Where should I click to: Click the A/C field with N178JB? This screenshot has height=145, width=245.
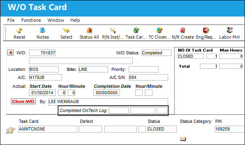[x=45, y=77]
